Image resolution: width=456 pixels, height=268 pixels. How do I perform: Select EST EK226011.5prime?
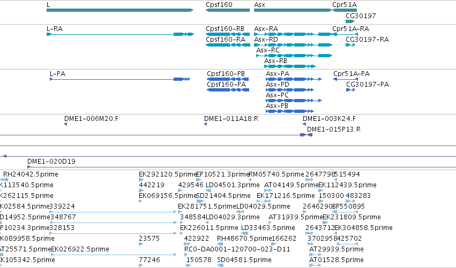(209, 228)
